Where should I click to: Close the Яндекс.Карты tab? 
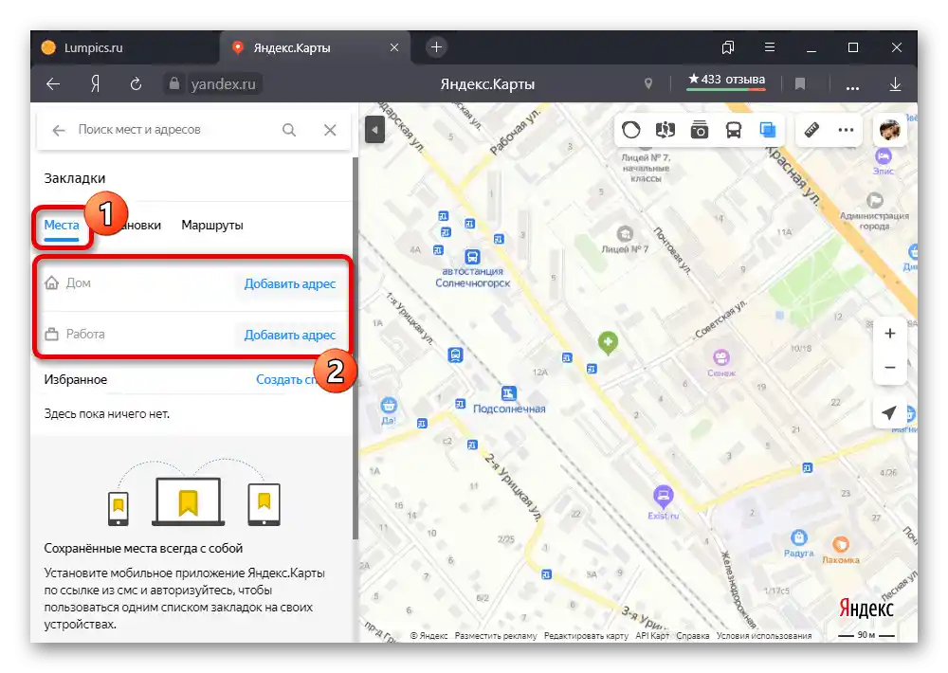pos(394,47)
